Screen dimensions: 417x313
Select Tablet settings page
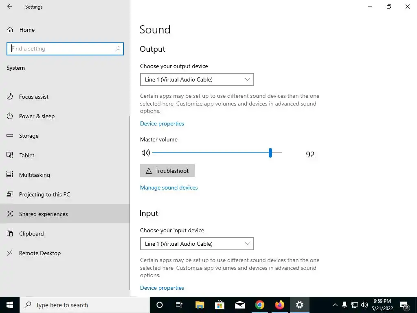click(x=64, y=155)
